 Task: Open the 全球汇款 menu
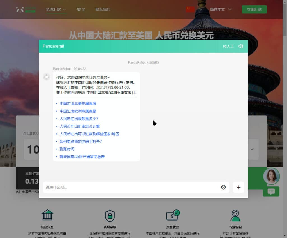tap(53, 10)
